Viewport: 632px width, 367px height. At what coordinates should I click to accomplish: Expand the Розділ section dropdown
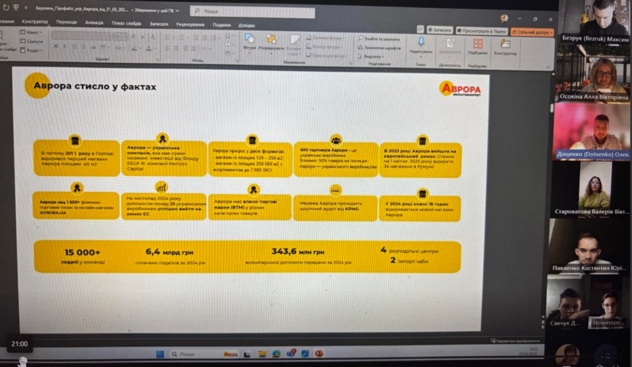point(33,50)
